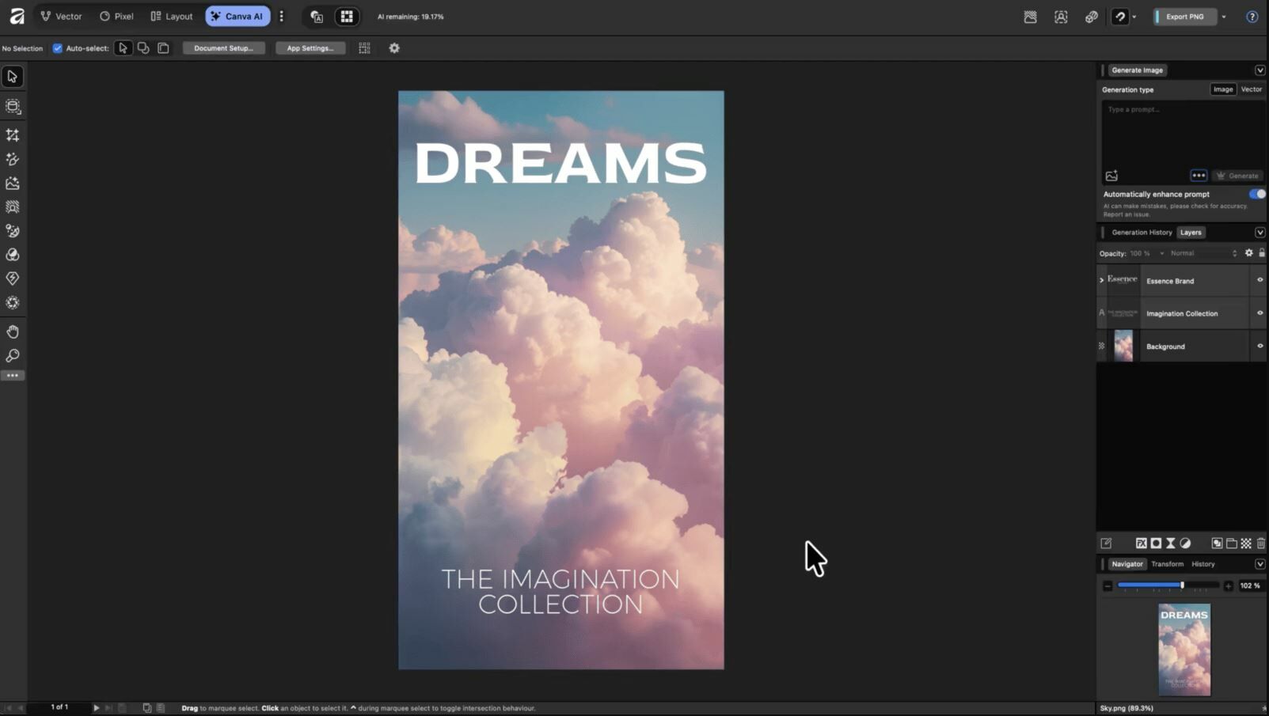1269x716 pixels.
Task: Hide the Essence Brand layer
Action: [x=1259, y=280]
